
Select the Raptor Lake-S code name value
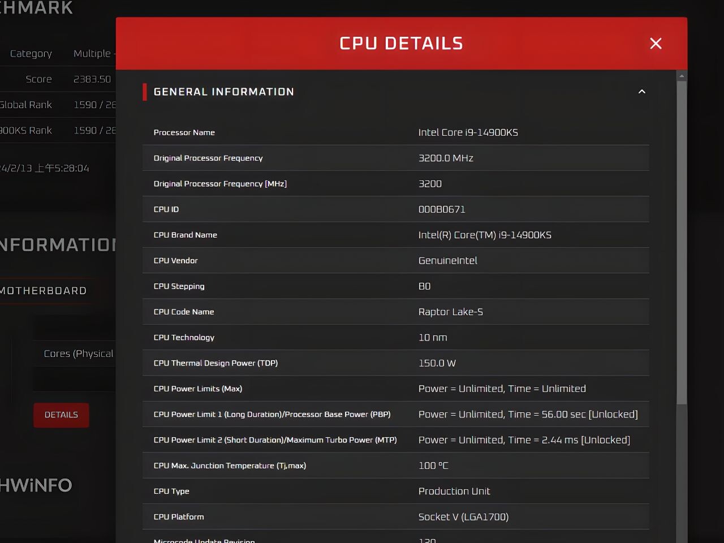(450, 312)
